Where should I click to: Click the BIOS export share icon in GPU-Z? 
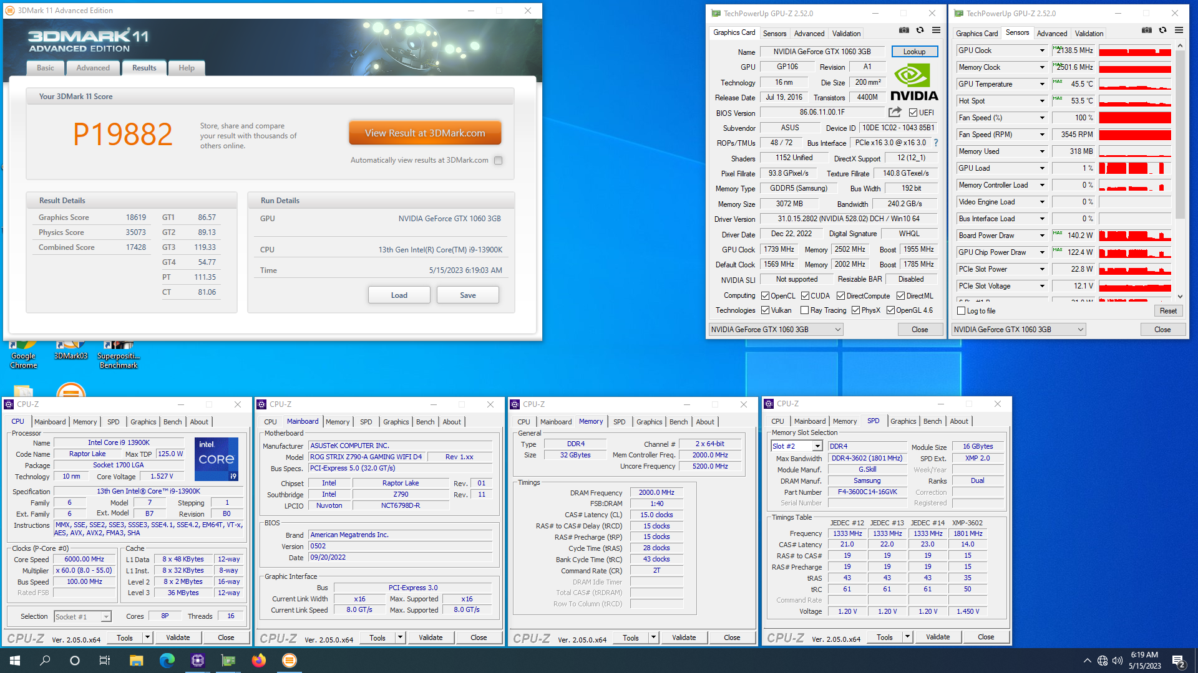[895, 112]
